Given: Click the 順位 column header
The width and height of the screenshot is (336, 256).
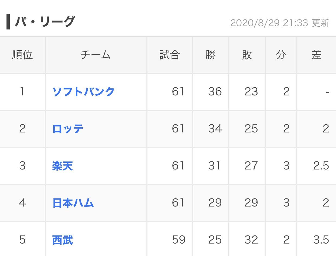Looking at the screenshot, I should pos(22,55).
